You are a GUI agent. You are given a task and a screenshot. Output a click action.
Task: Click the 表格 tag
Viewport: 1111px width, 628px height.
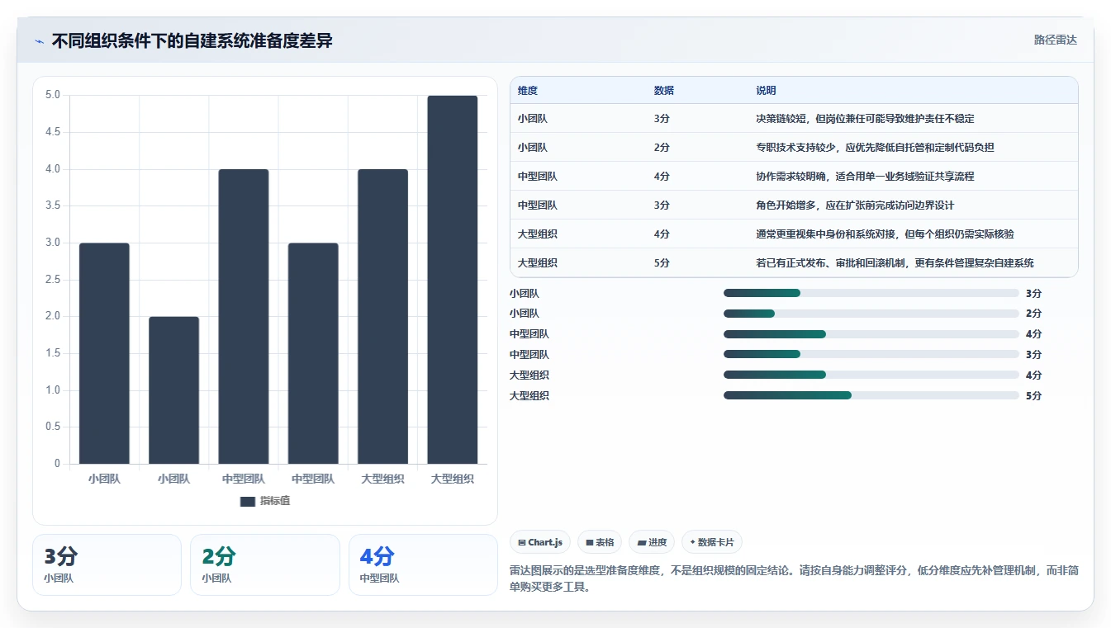click(x=600, y=542)
